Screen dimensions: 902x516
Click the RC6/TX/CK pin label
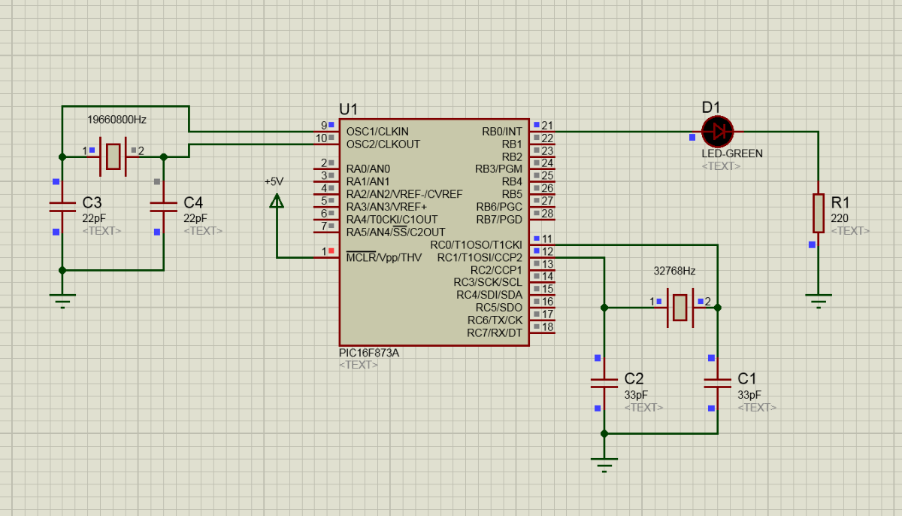pos(495,320)
